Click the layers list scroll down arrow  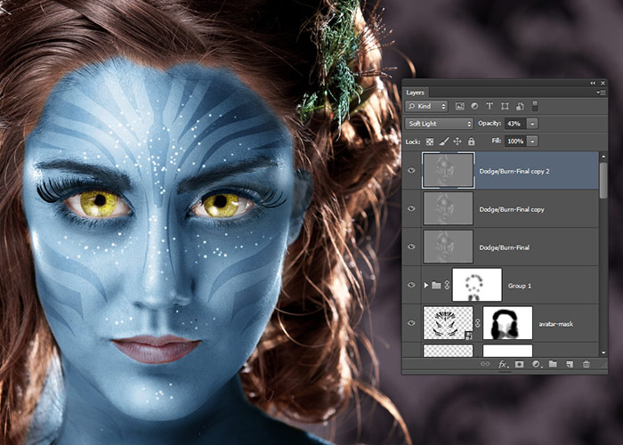pos(603,352)
